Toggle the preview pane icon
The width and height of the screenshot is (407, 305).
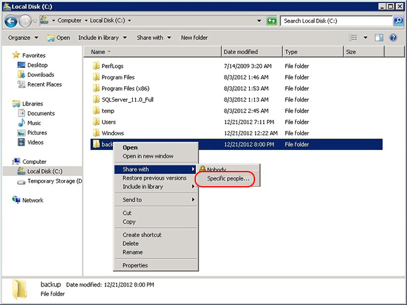pos(379,38)
